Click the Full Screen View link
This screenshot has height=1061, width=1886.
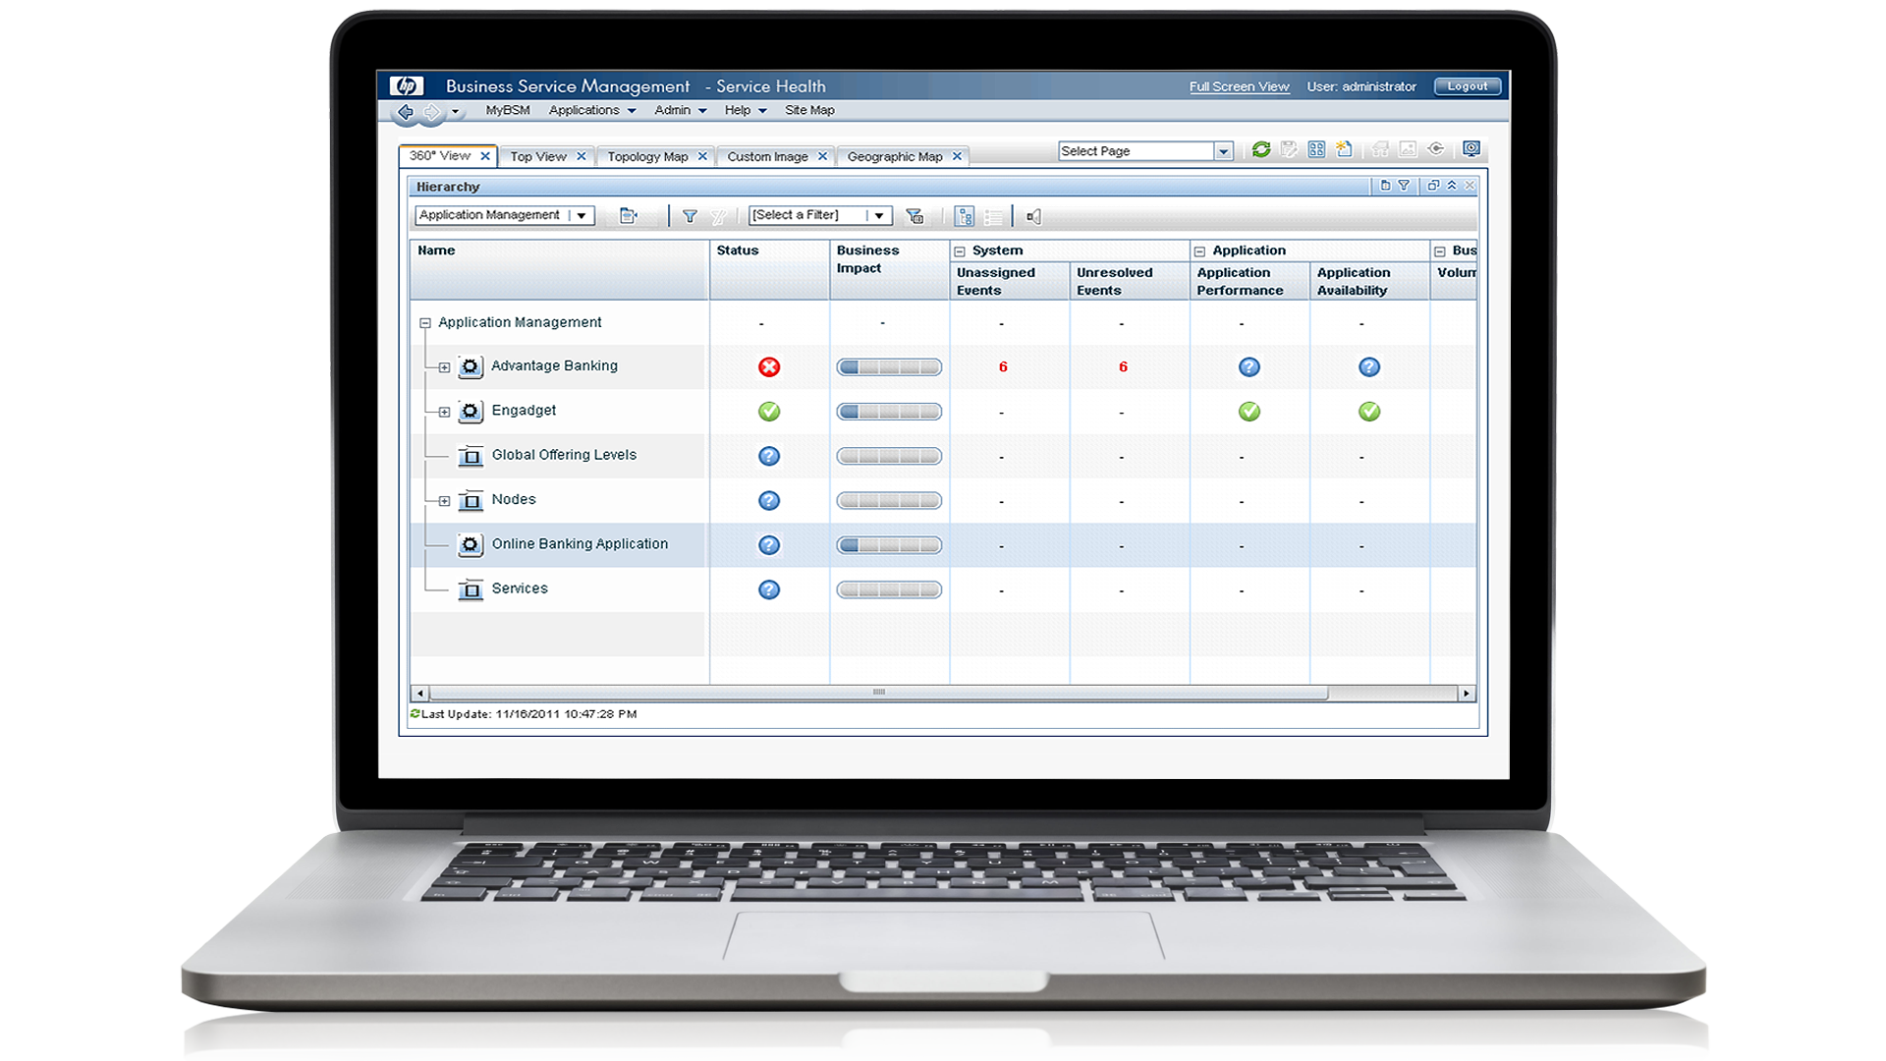pyautogui.click(x=1239, y=86)
